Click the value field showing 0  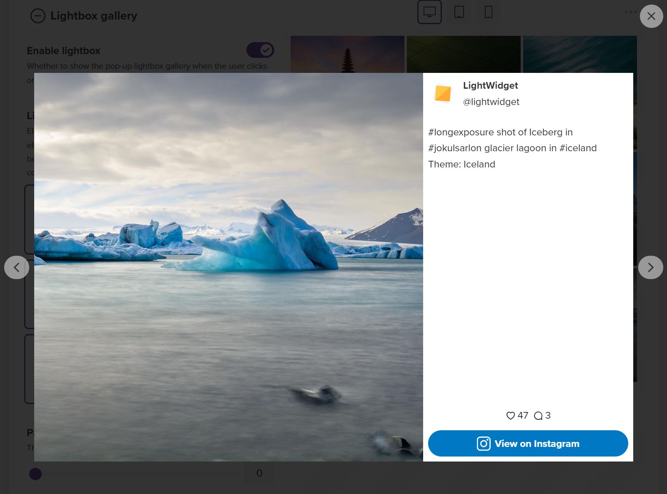coord(259,473)
